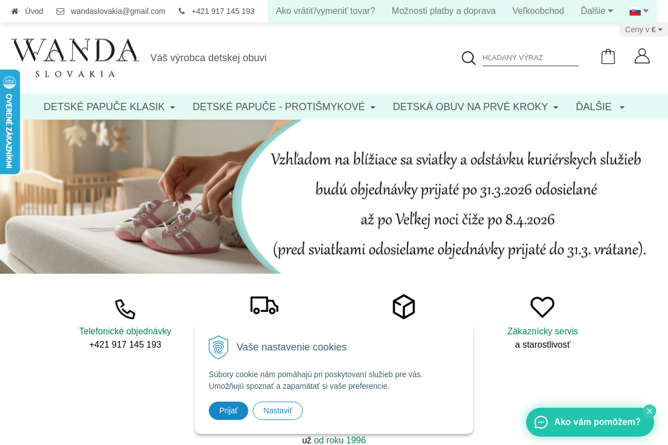This screenshot has width=668, height=445.
Task: Click the delivery truck icon
Action: [264, 305]
